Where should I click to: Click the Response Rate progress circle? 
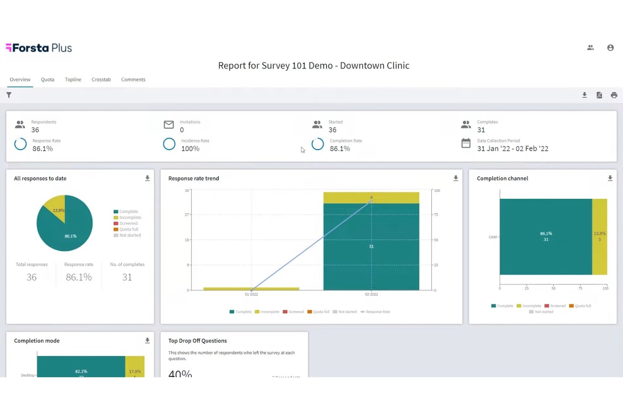(x=20, y=144)
